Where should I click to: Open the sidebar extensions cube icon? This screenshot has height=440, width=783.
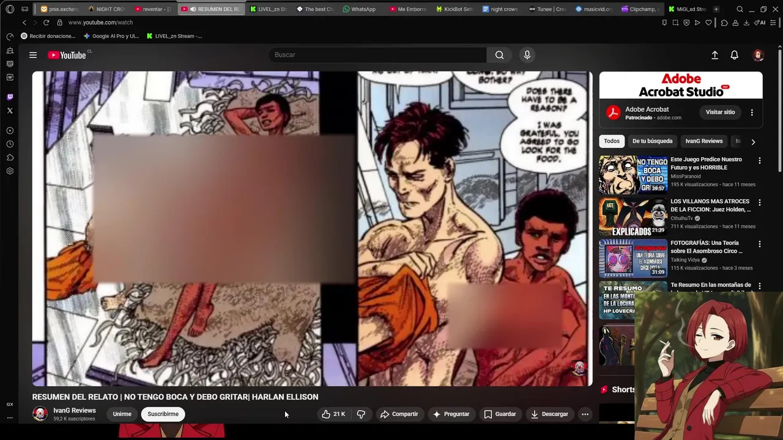tap(10, 158)
